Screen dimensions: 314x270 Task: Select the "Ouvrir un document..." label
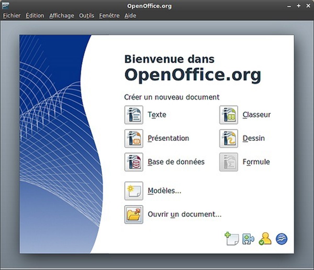coord(184,215)
